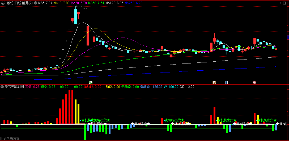Click the 天下无敌副图 indicator name

coord(14,87)
